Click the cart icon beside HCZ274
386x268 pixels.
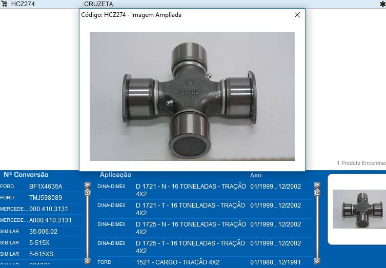(4, 4)
